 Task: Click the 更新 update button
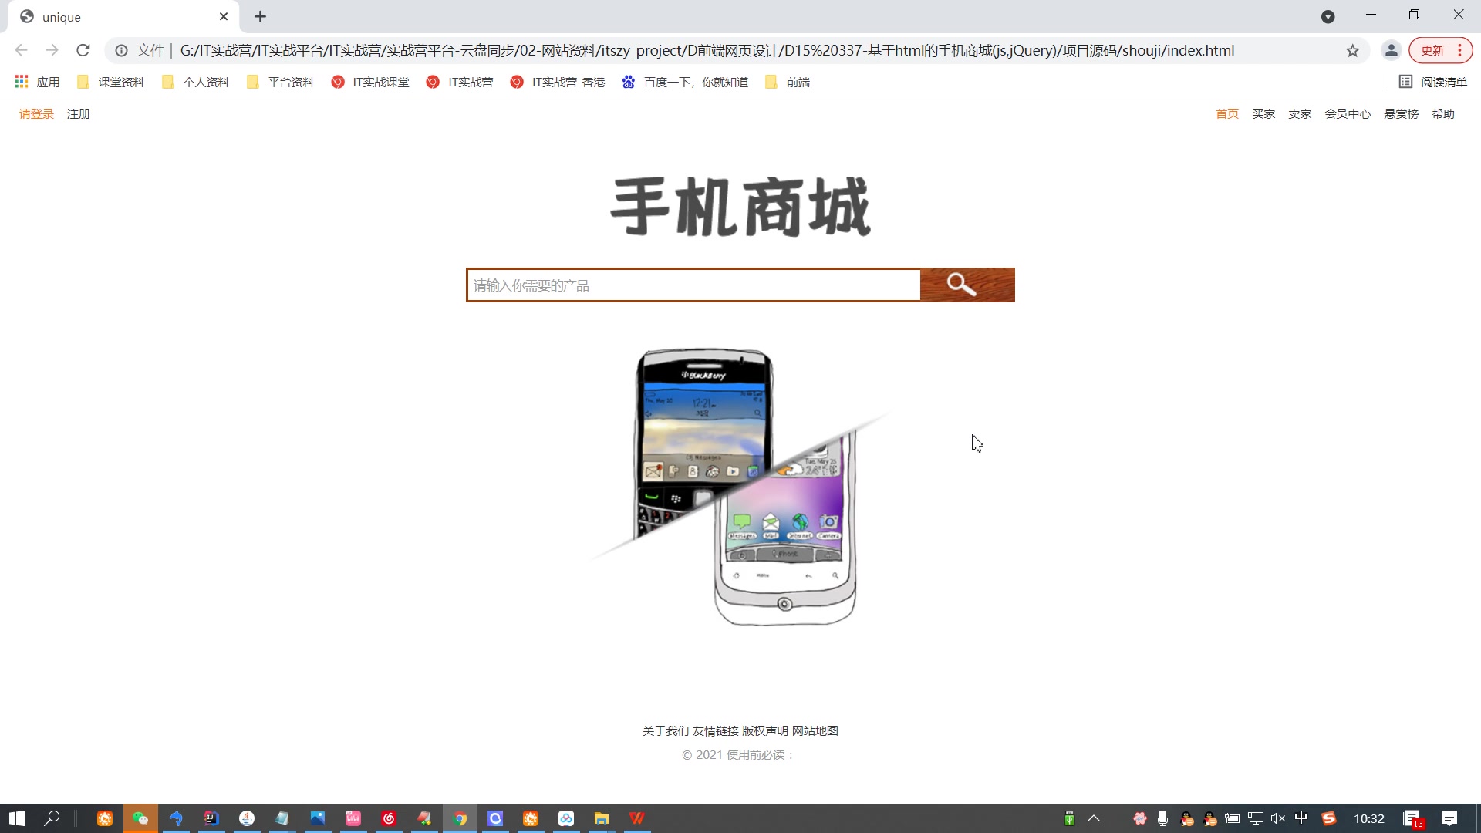point(1433,51)
